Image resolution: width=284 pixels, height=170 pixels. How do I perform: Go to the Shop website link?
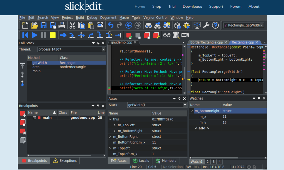tap(157, 7)
